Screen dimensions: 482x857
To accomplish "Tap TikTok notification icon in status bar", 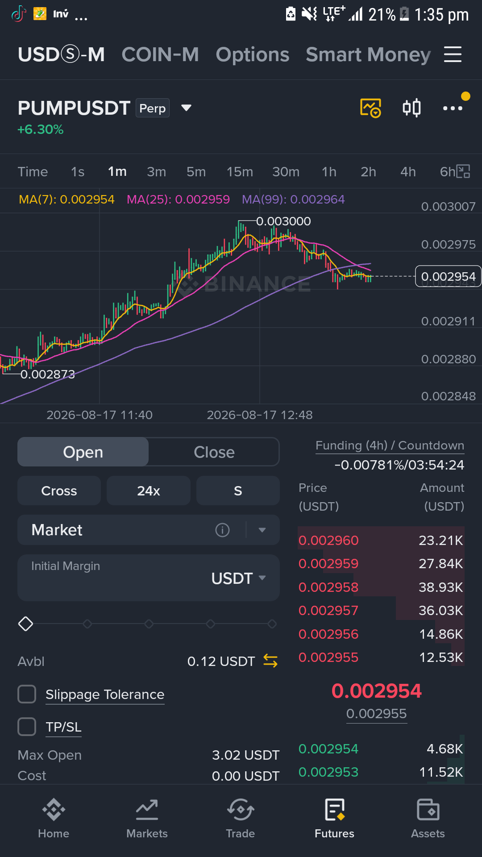I will (x=18, y=14).
